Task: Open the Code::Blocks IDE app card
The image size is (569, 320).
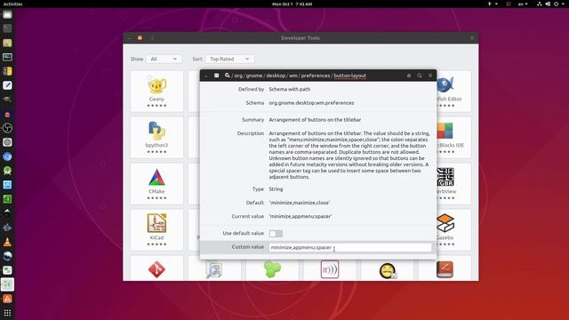Action: pyautogui.click(x=453, y=138)
